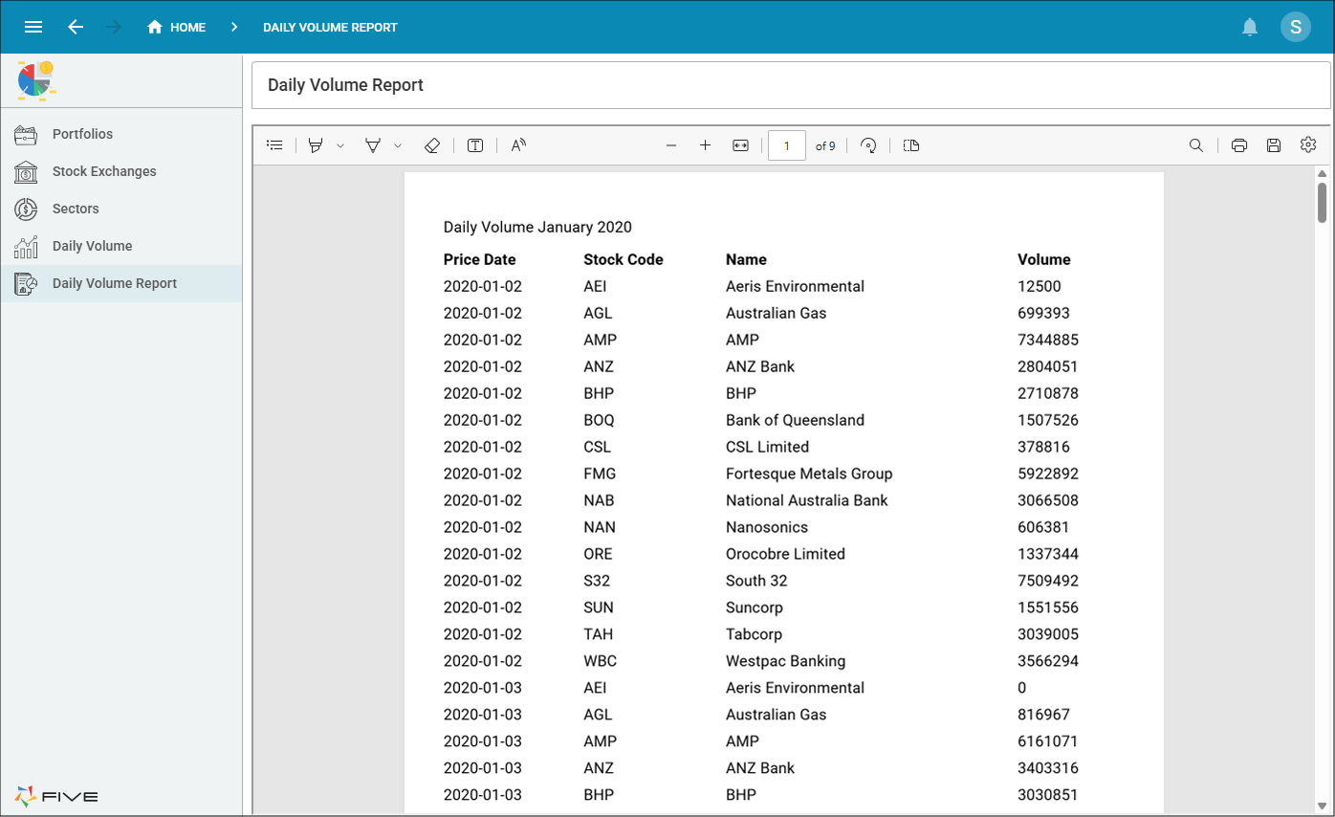The width and height of the screenshot is (1335, 817).
Task: Zoom out with the minus button
Action: tap(671, 145)
